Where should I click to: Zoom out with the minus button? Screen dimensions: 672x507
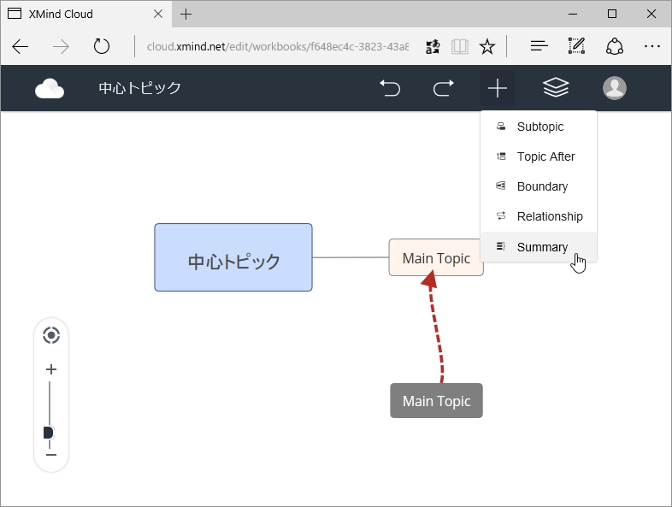(x=51, y=455)
